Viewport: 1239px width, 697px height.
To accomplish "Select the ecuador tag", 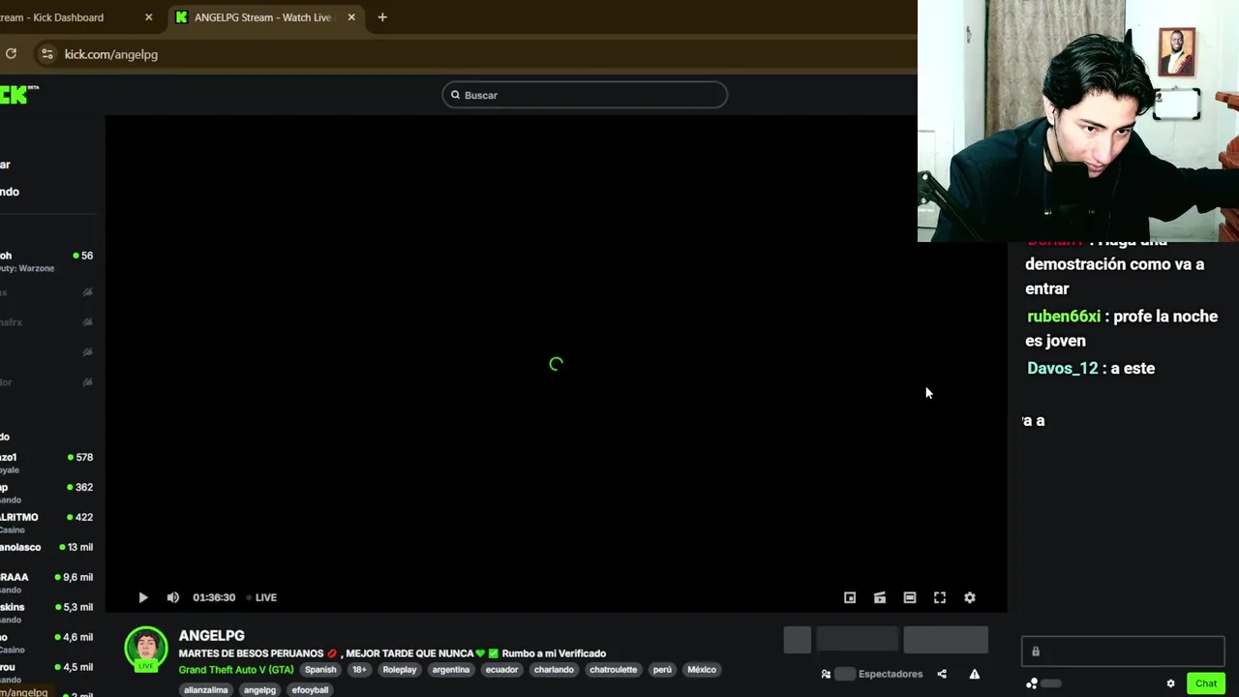I will (x=501, y=670).
